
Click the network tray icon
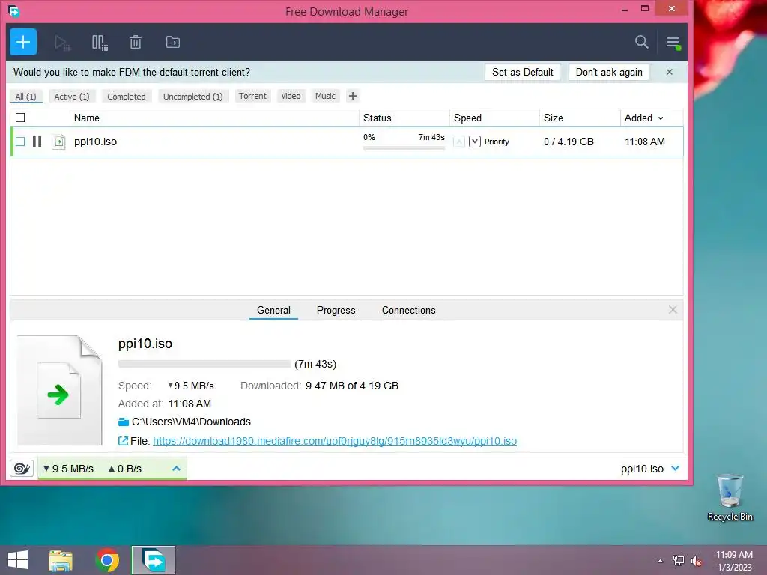tap(679, 561)
